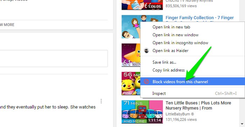
Task: Click the Haider profile avatar icon
Action: click(x=146, y=51)
